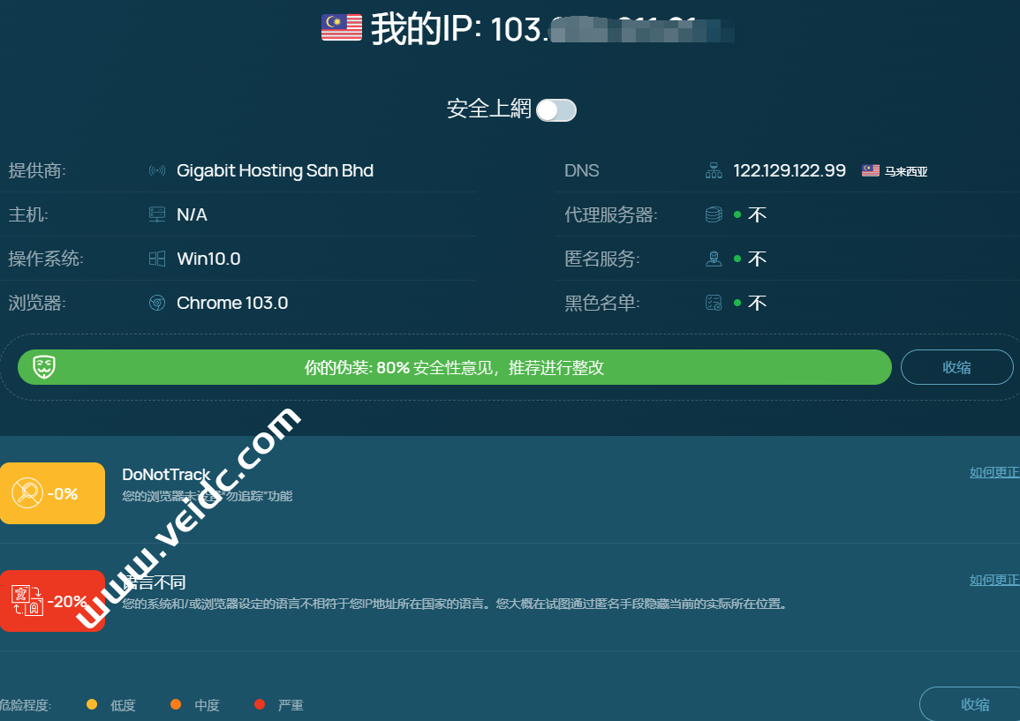Click the proxy server database icon
This screenshot has height=721, width=1020.
[714, 214]
